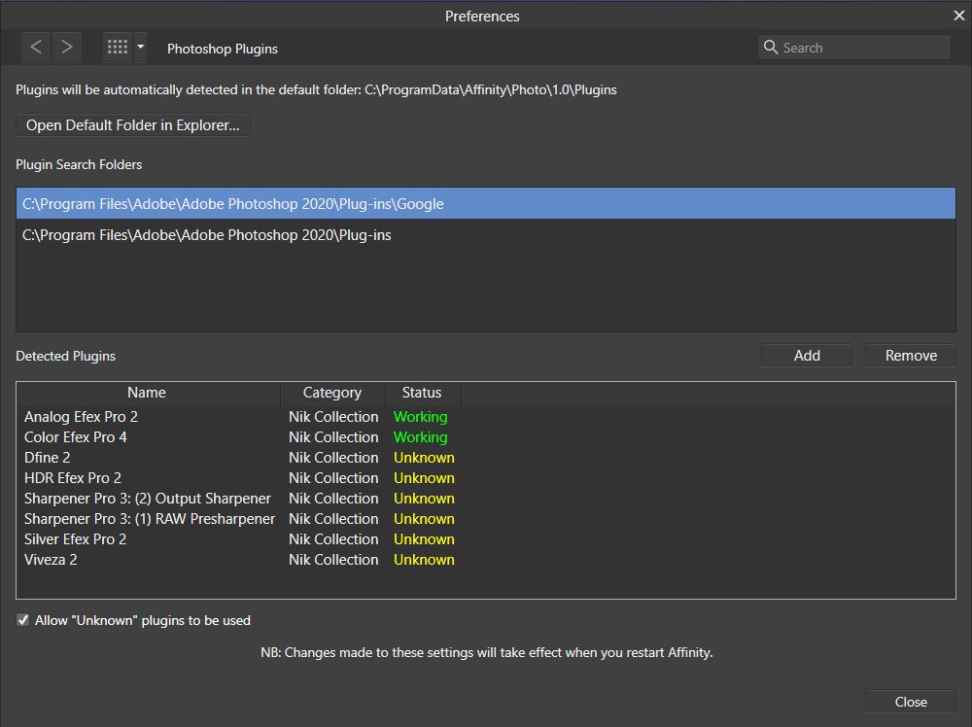Screen dimensions: 972x727
Task: Close the Preferences dialog with X
Action: 958,16
